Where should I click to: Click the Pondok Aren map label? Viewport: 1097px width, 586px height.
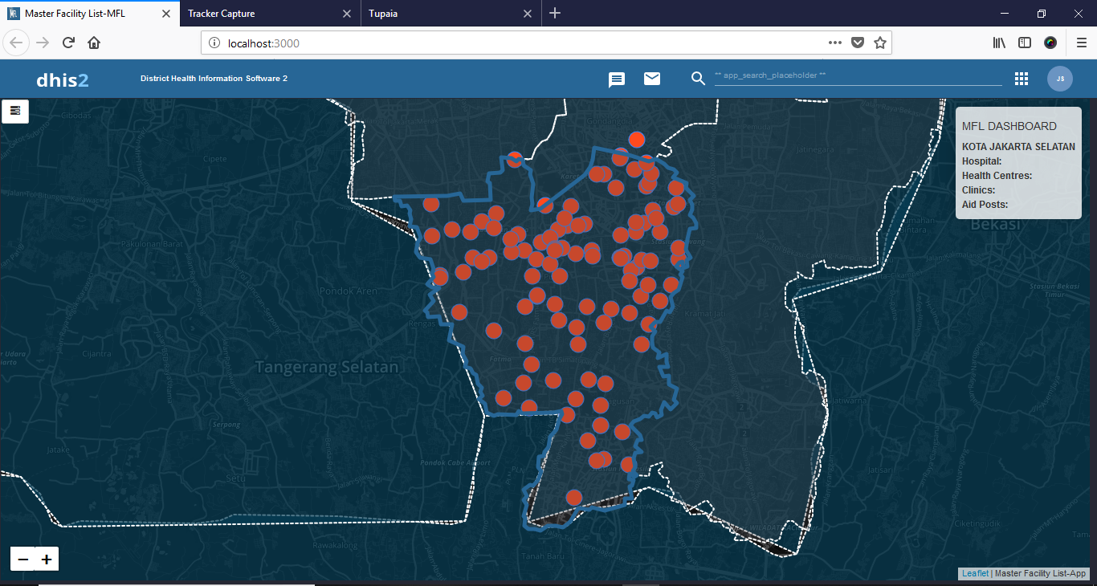tap(348, 291)
